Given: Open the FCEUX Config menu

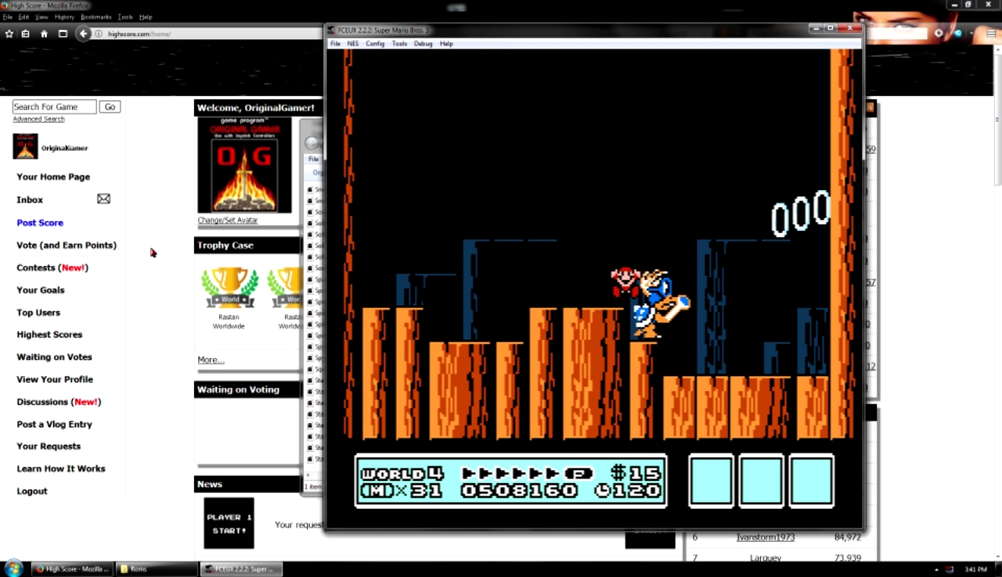Looking at the screenshot, I should click(x=375, y=44).
